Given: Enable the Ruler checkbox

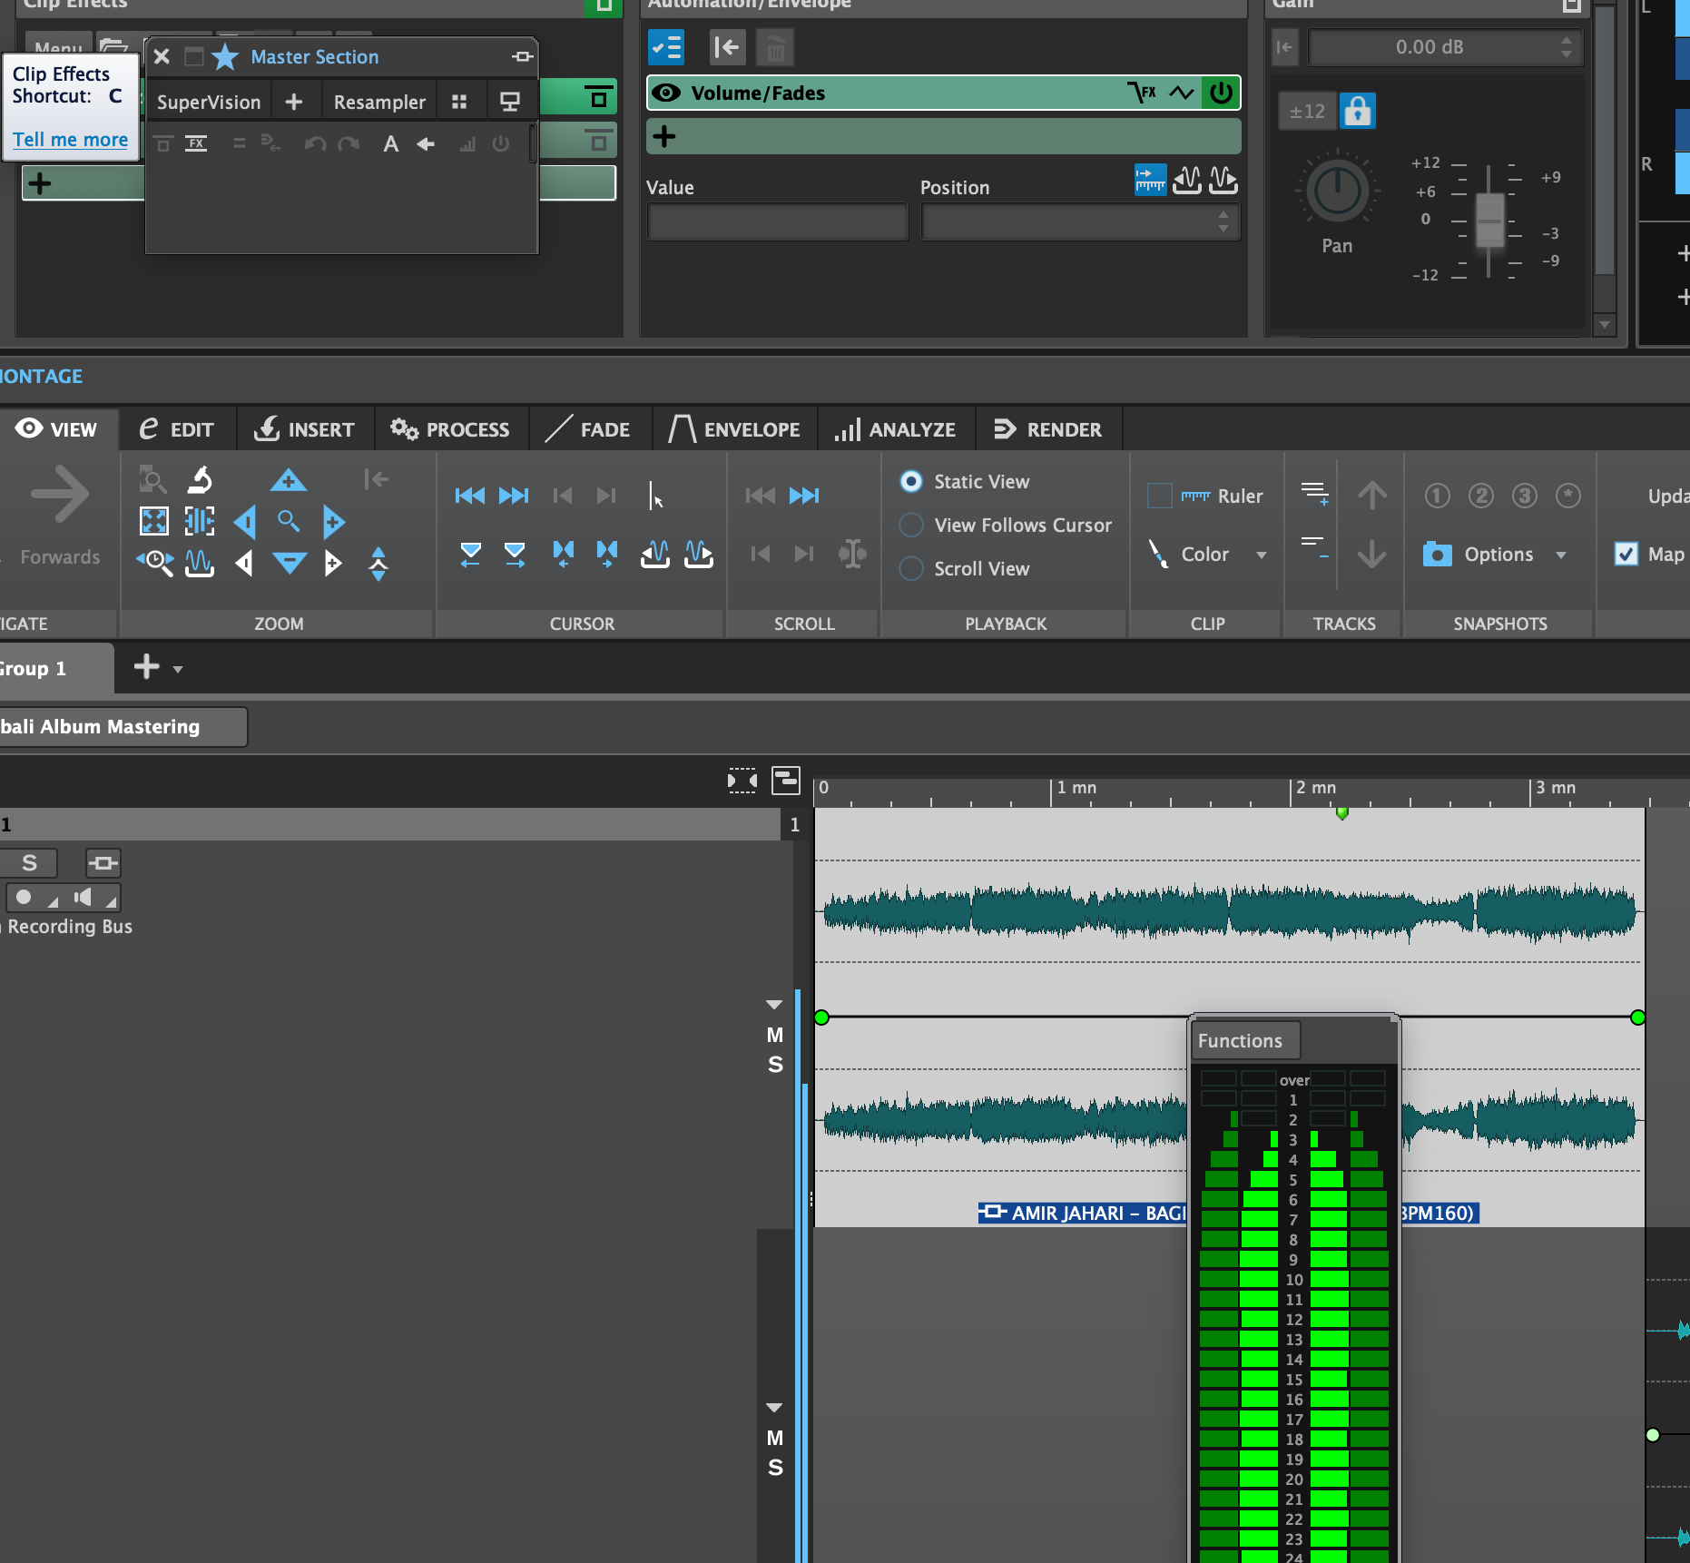Looking at the screenshot, I should pos(1160,496).
